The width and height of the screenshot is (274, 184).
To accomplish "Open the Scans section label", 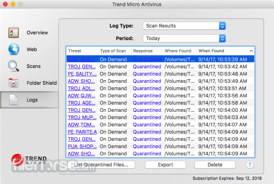I will pyautogui.click(x=33, y=66).
